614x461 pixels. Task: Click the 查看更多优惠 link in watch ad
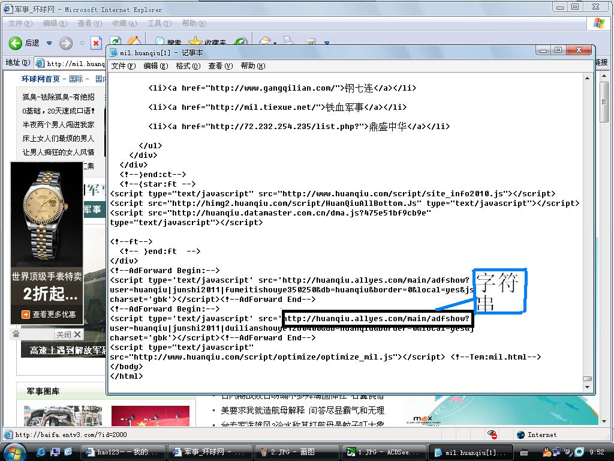[x=54, y=315]
